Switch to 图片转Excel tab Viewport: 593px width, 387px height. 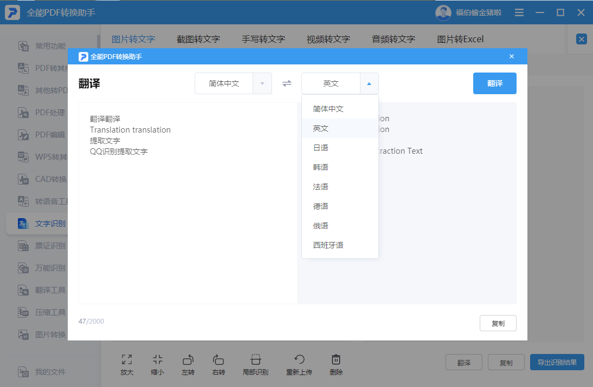[460, 40]
